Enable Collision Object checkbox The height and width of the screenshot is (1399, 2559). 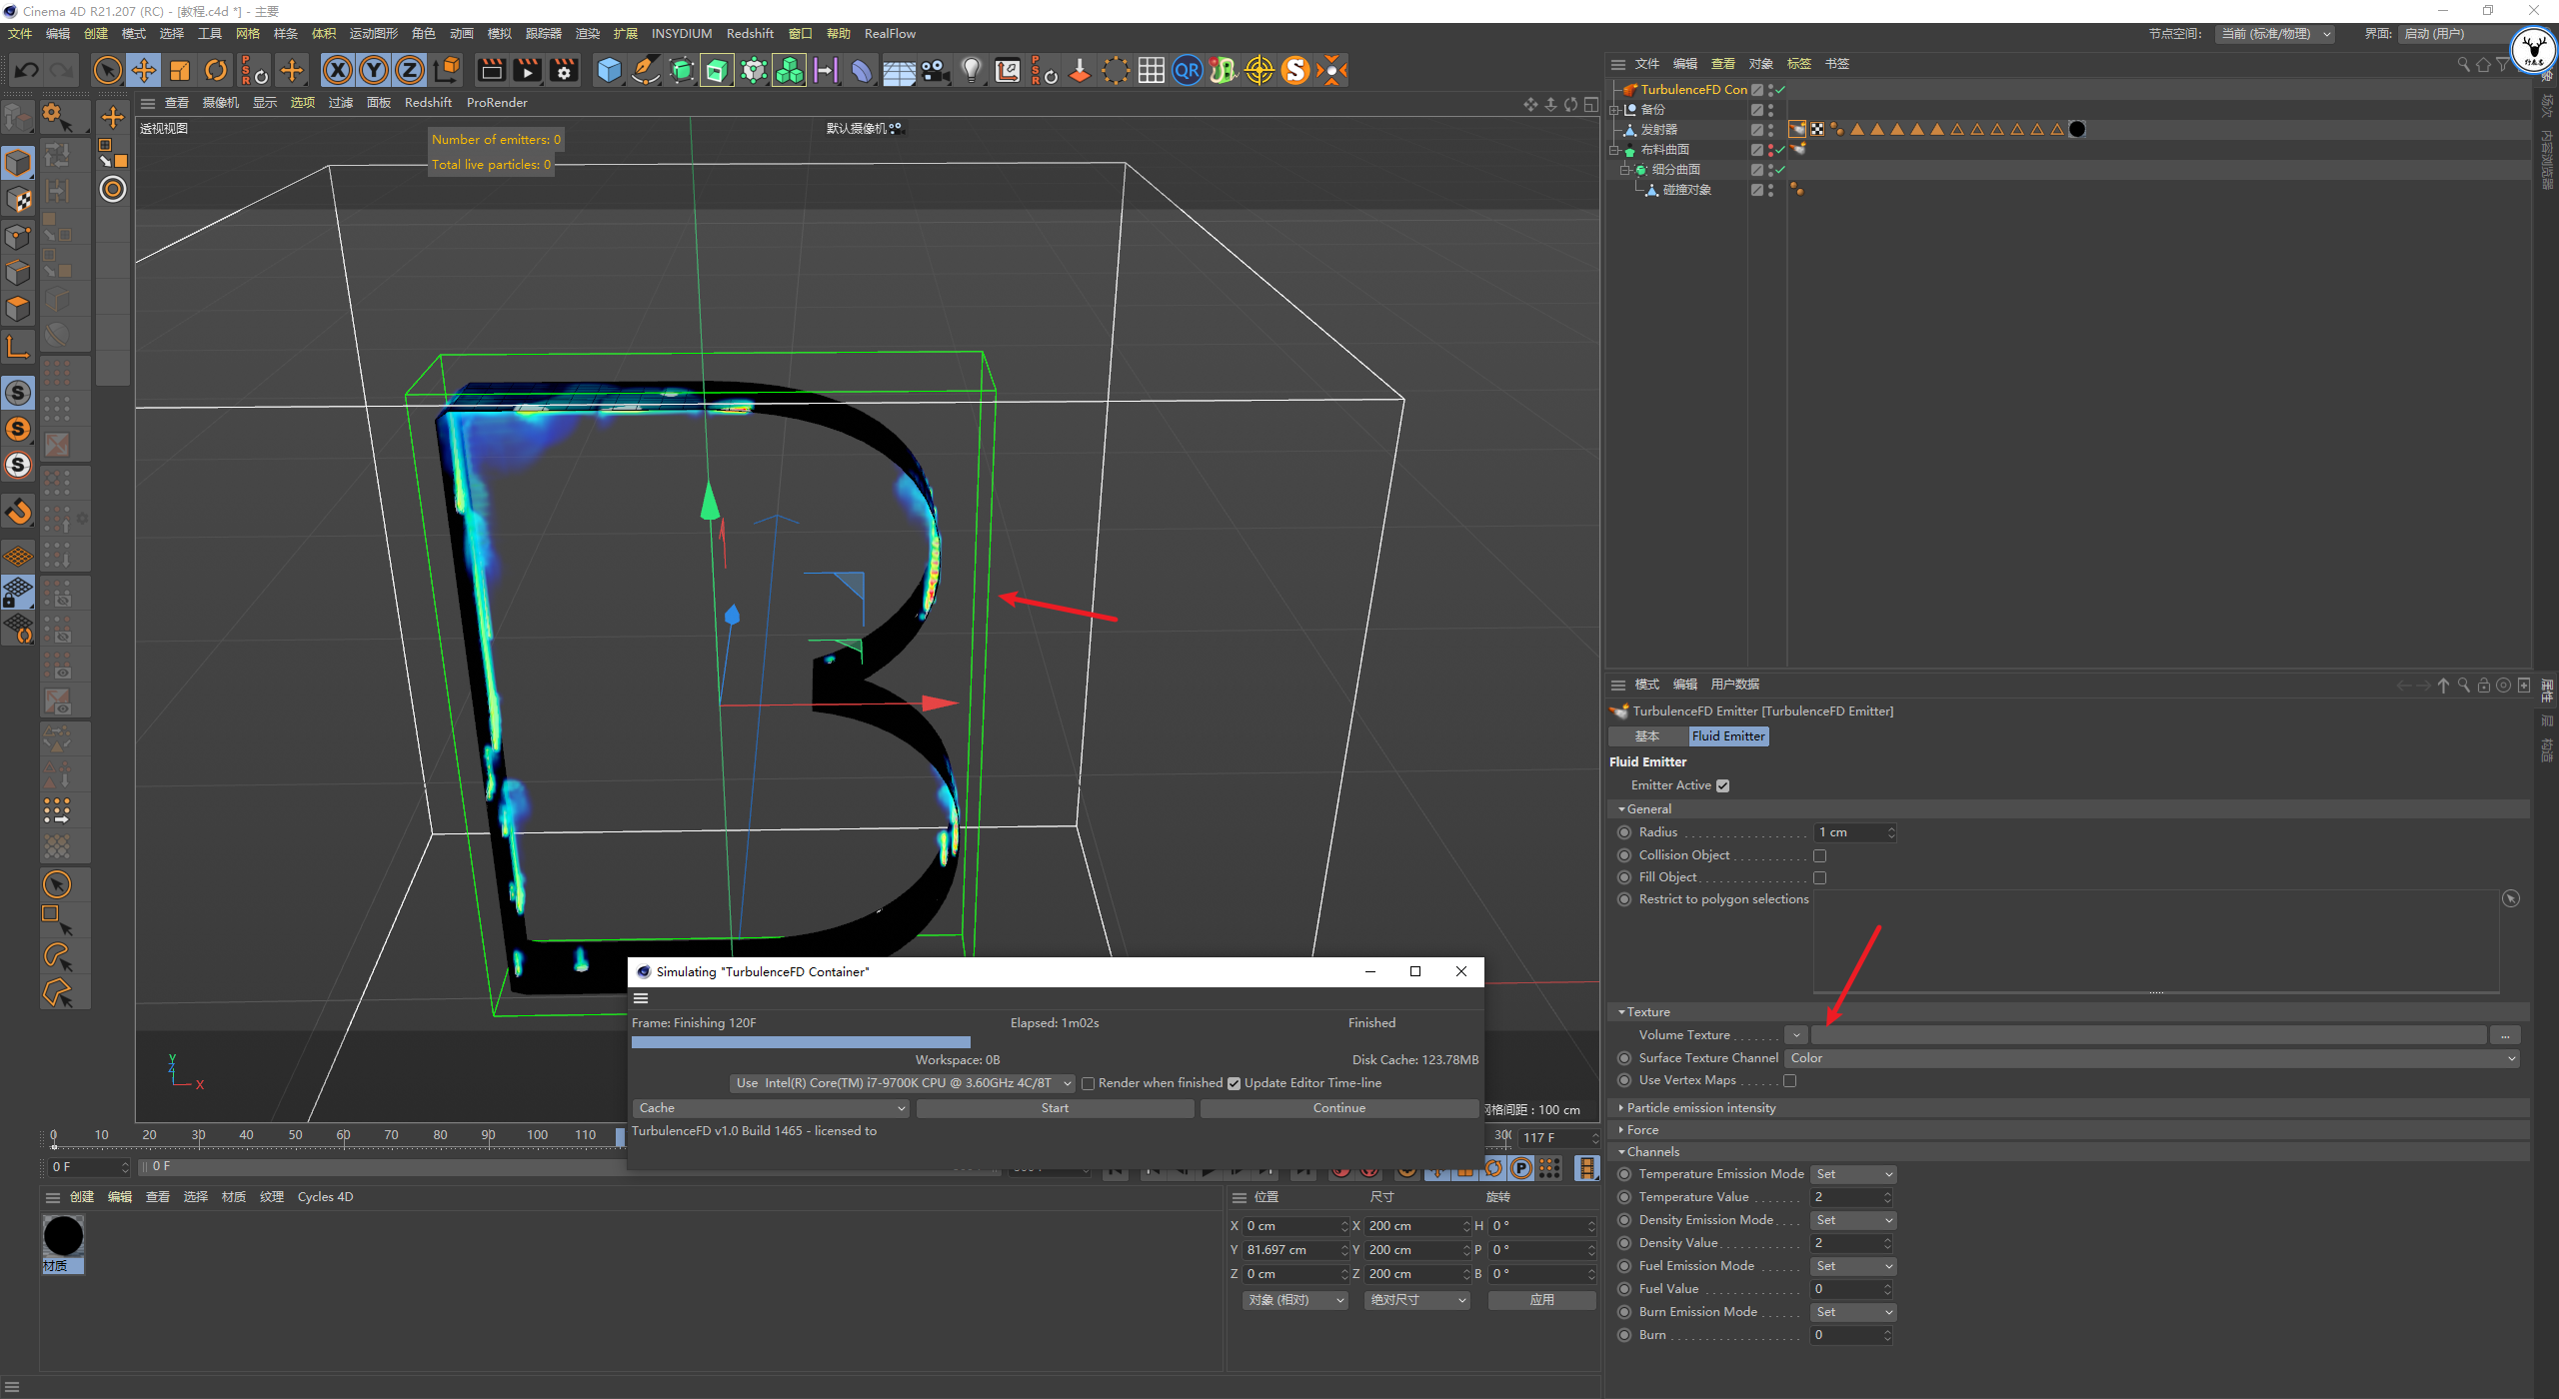point(1819,855)
